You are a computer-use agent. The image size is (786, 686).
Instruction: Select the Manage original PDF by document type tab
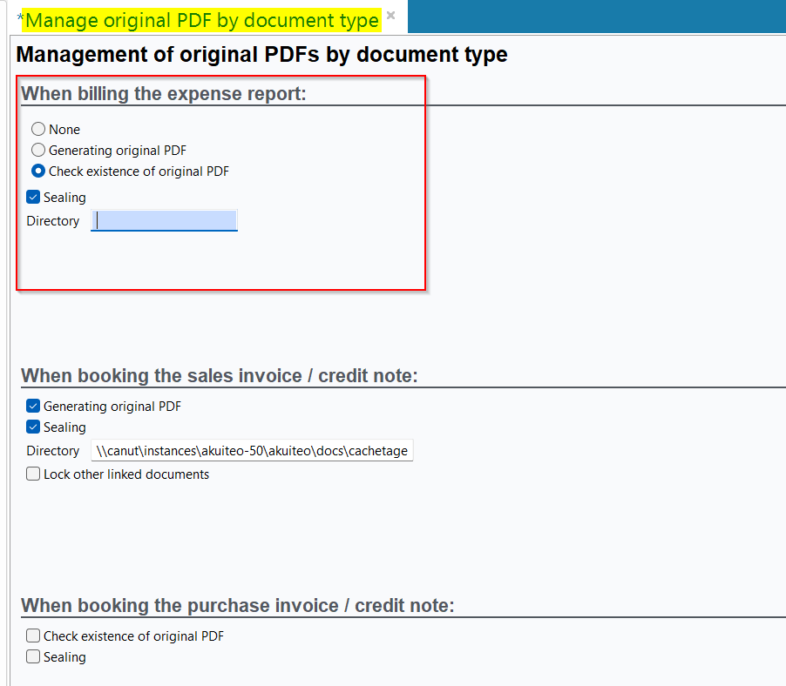point(200,19)
